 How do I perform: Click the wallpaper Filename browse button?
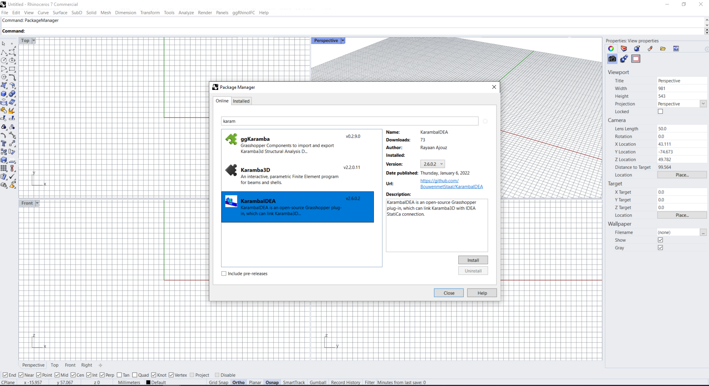click(x=703, y=232)
